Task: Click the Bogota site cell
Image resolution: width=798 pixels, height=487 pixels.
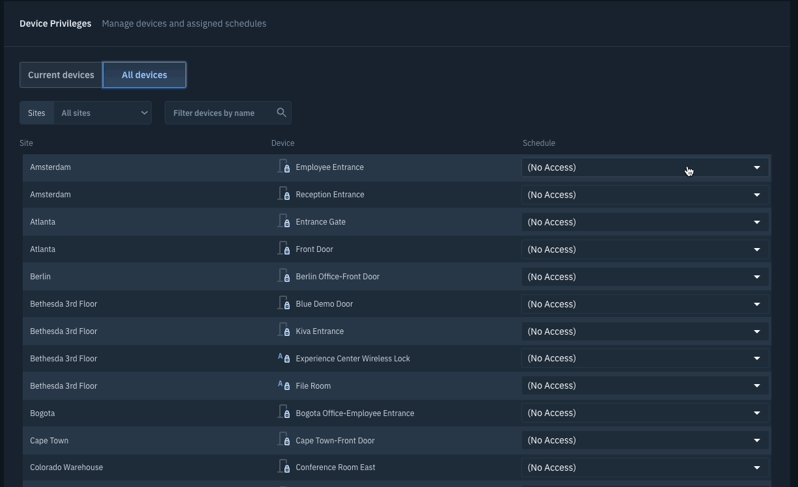Action: (42, 413)
